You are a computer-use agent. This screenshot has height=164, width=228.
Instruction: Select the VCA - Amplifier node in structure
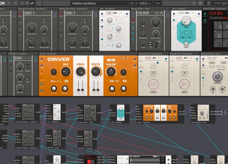click(x=120, y=114)
